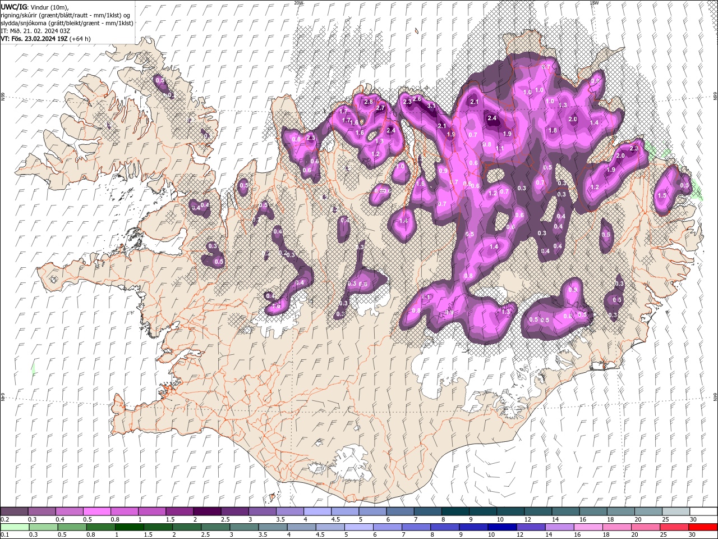The width and height of the screenshot is (718, 539).
Task: Select rain legend swatch between 1 and 1.5
Action: click(x=129, y=527)
